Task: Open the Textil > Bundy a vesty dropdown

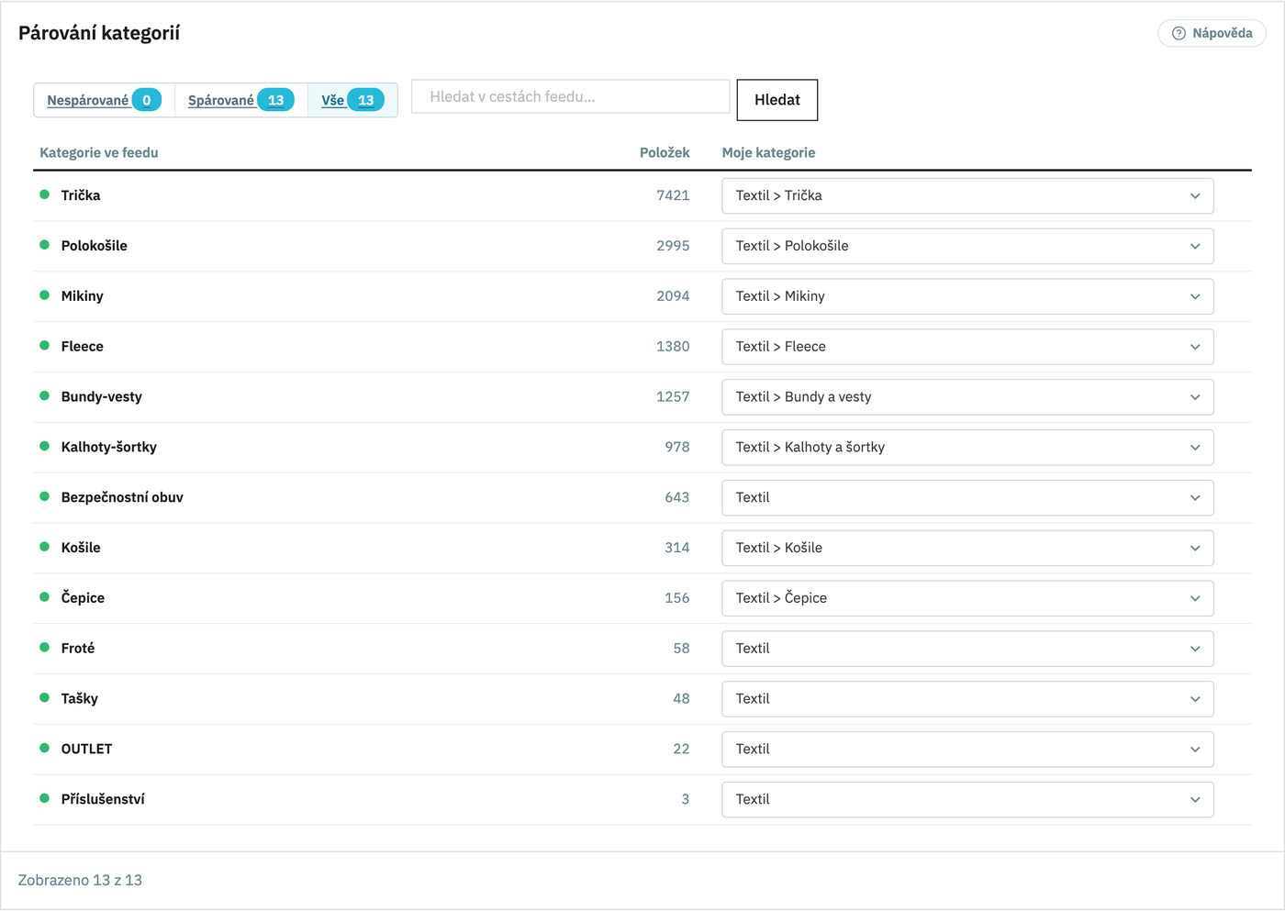Action: tap(967, 397)
